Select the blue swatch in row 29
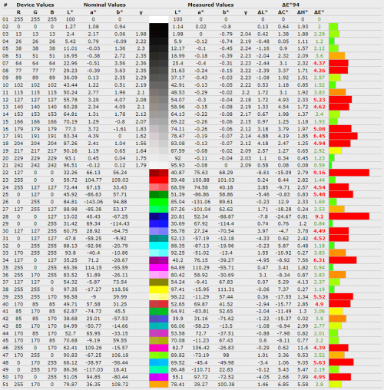Viewport: 384px width, 390px height. 159,223
